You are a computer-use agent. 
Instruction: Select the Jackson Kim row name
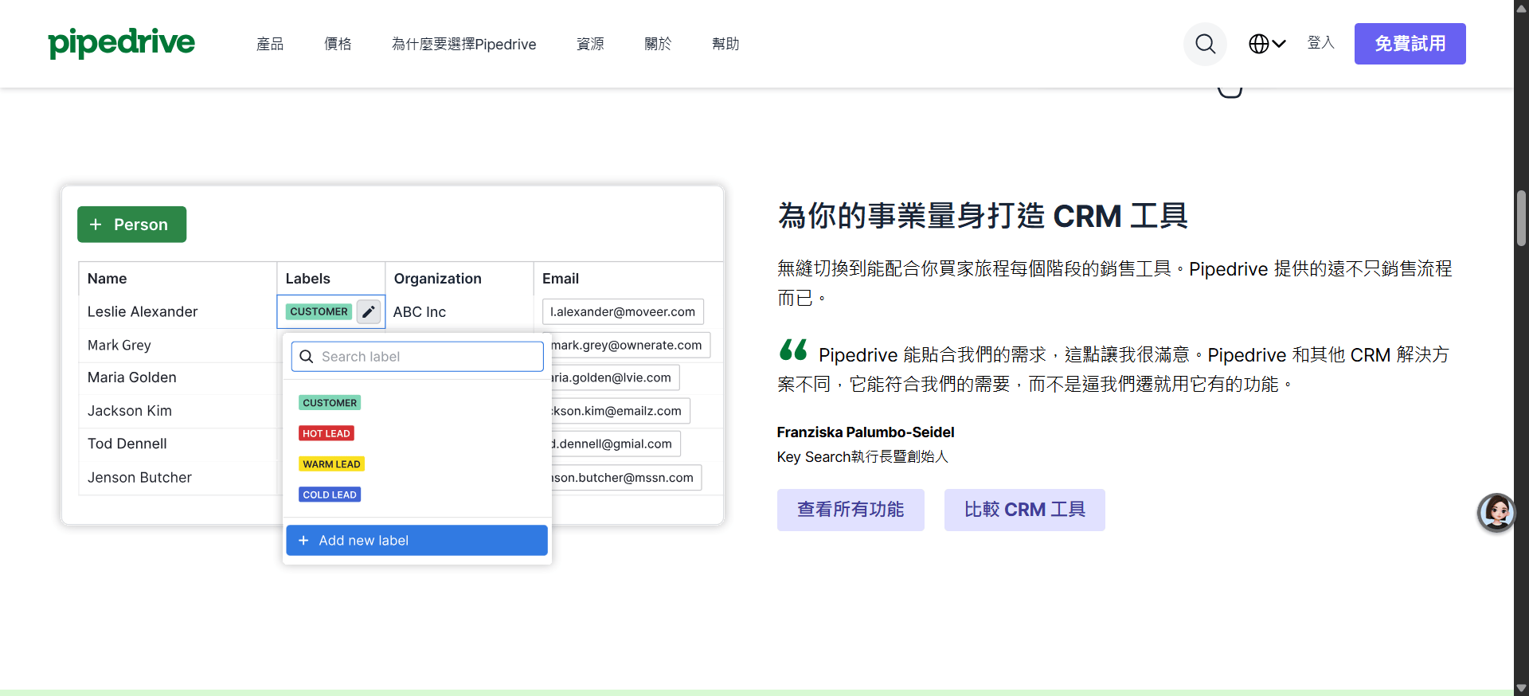pyautogui.click(x=130, y=411)
